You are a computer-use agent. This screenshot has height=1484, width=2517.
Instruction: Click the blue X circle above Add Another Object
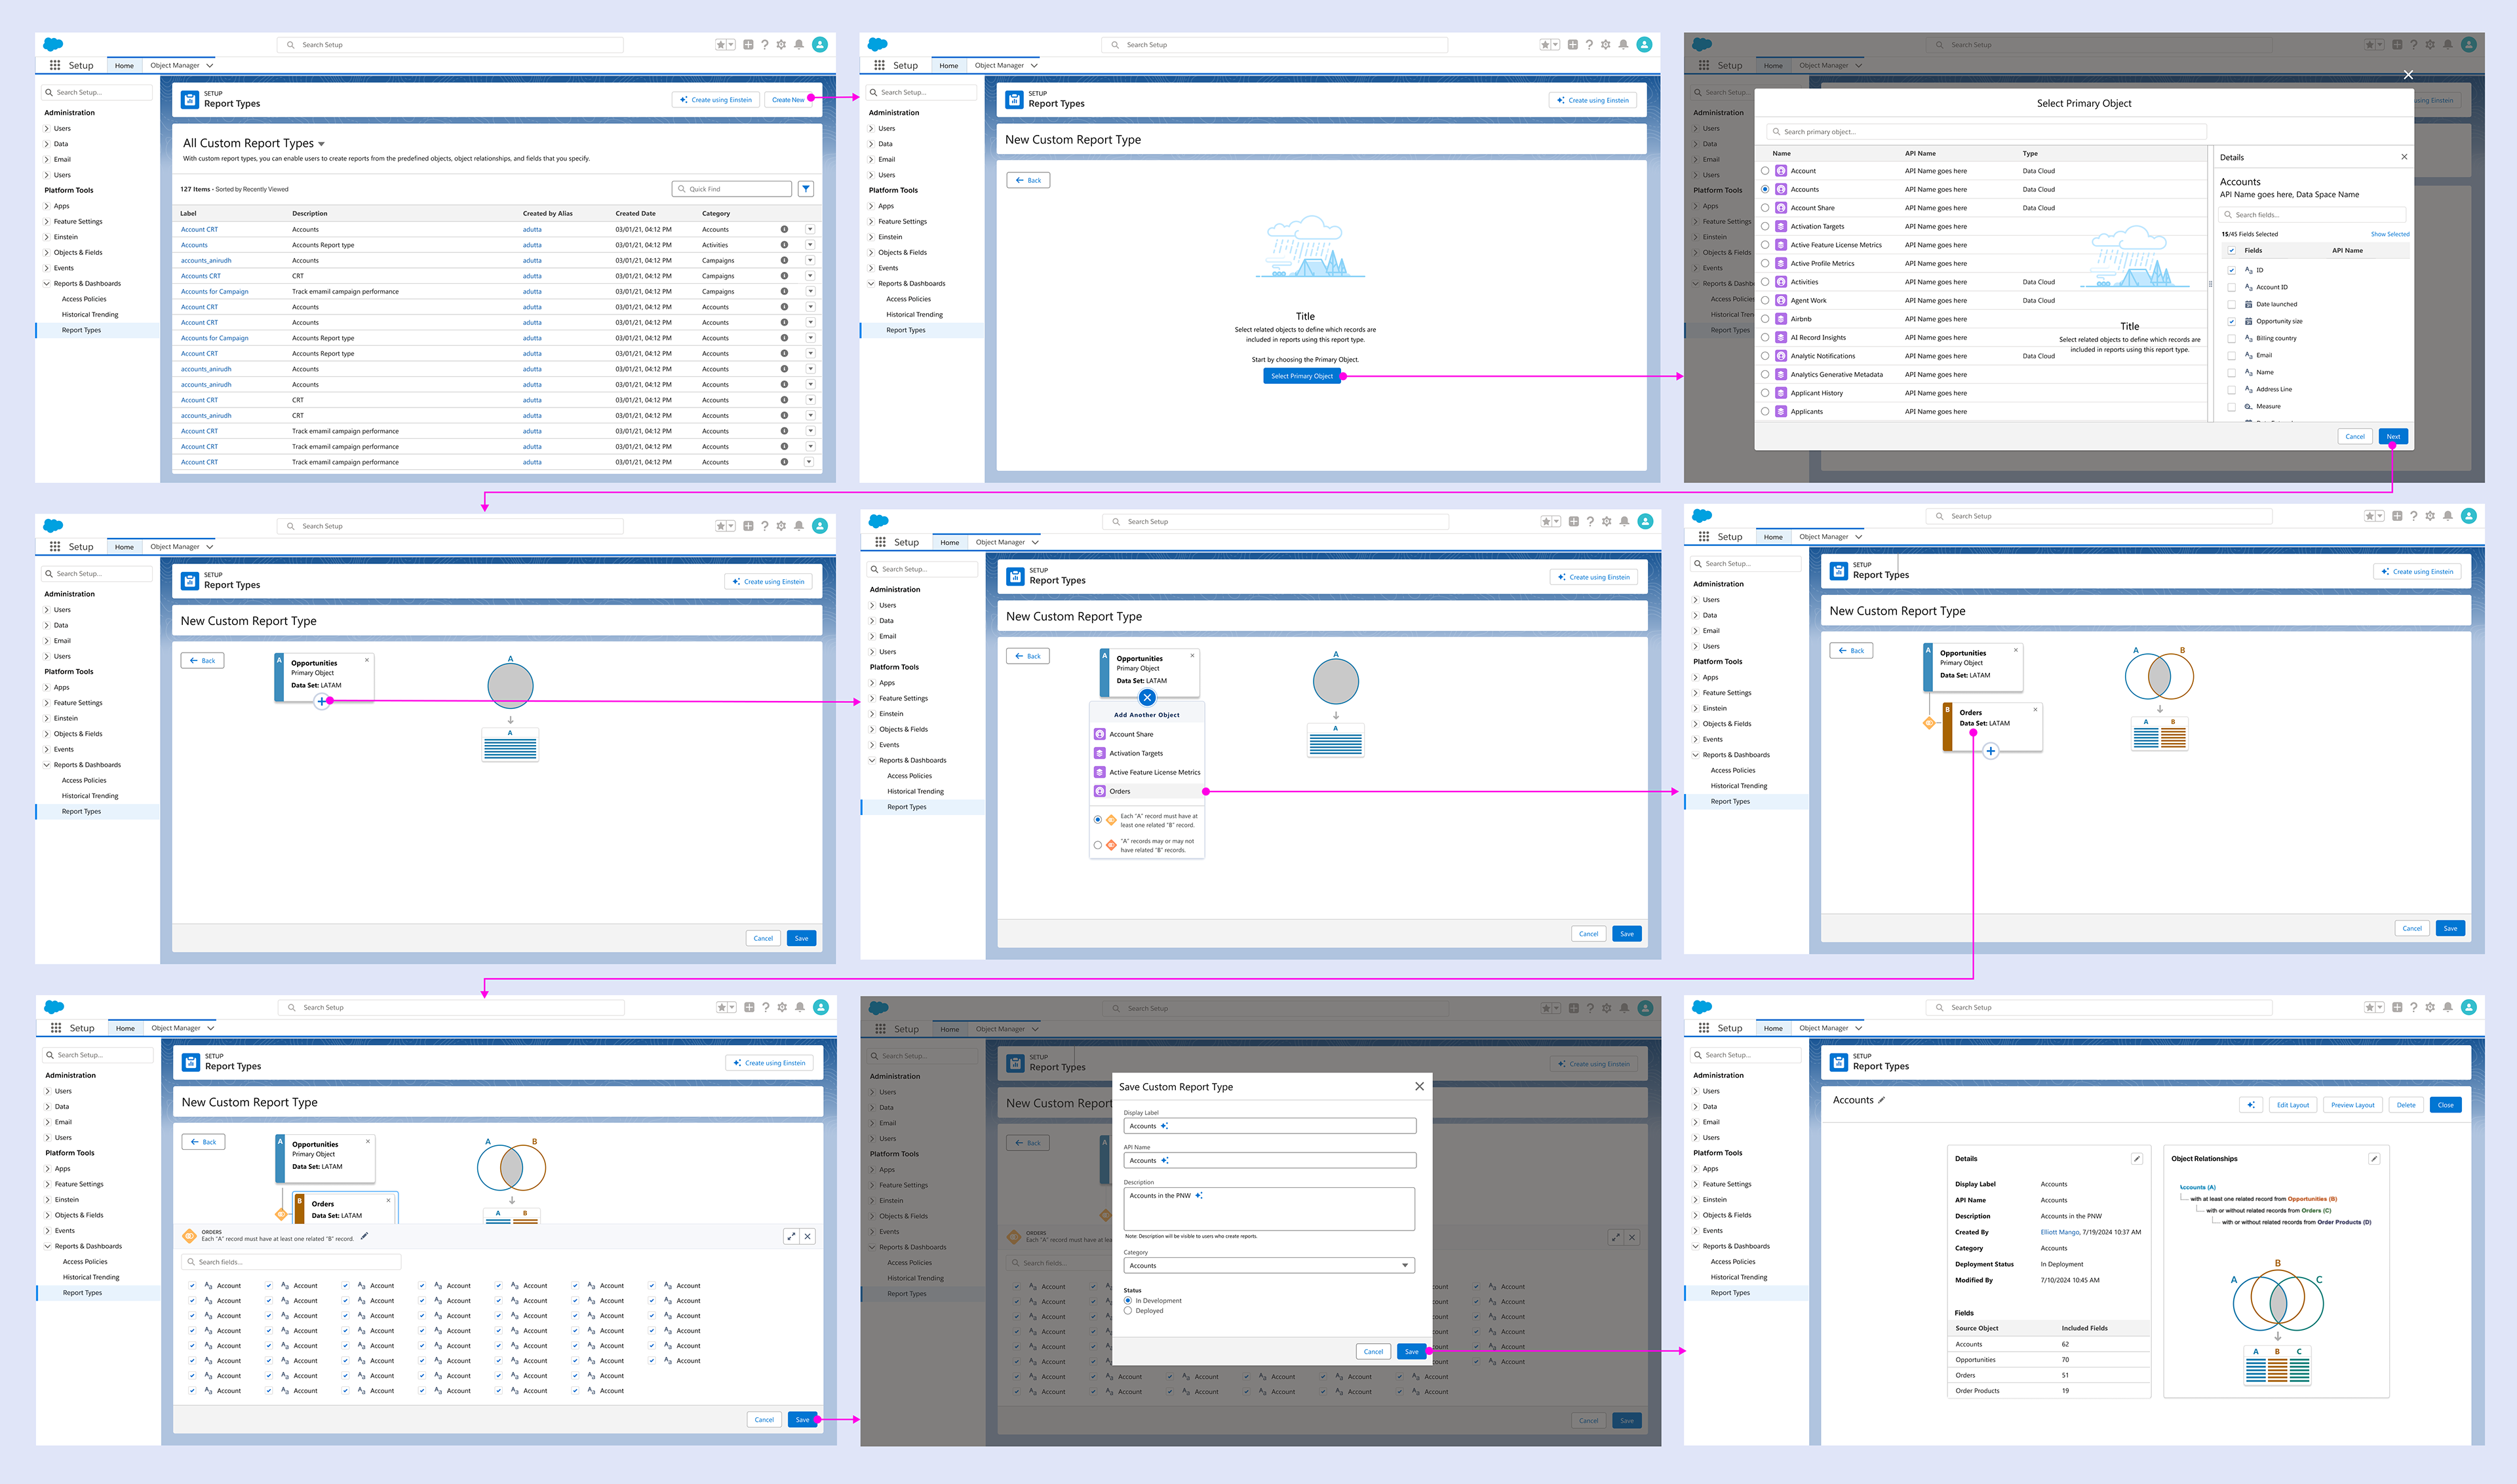[x=1148, y=697]
